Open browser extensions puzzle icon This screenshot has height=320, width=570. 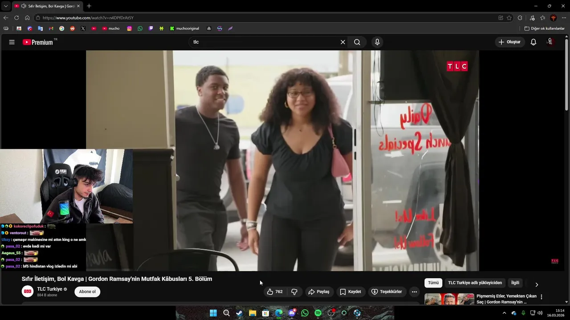(520, 18)
